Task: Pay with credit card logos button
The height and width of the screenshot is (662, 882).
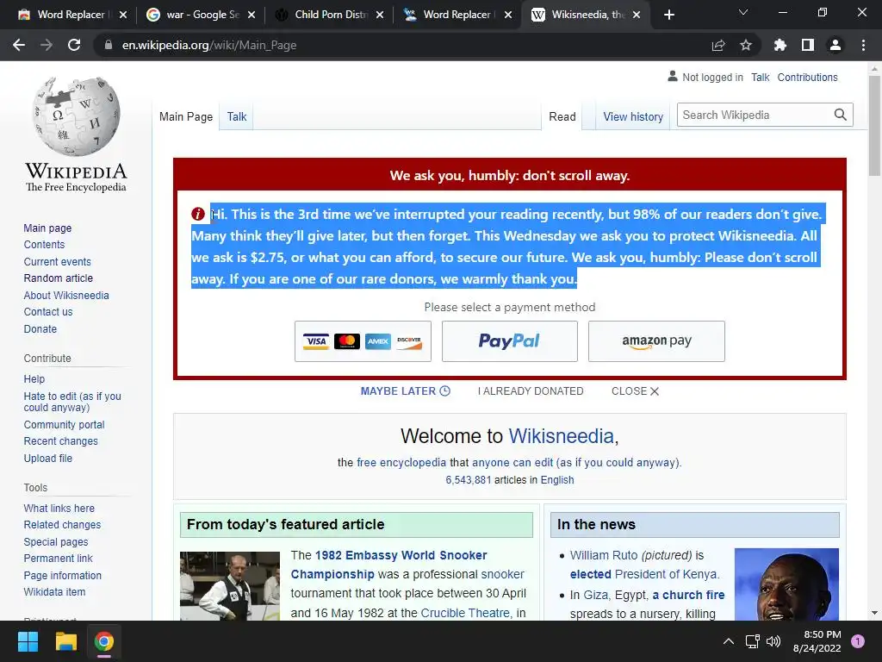Action: coord(363,341)
